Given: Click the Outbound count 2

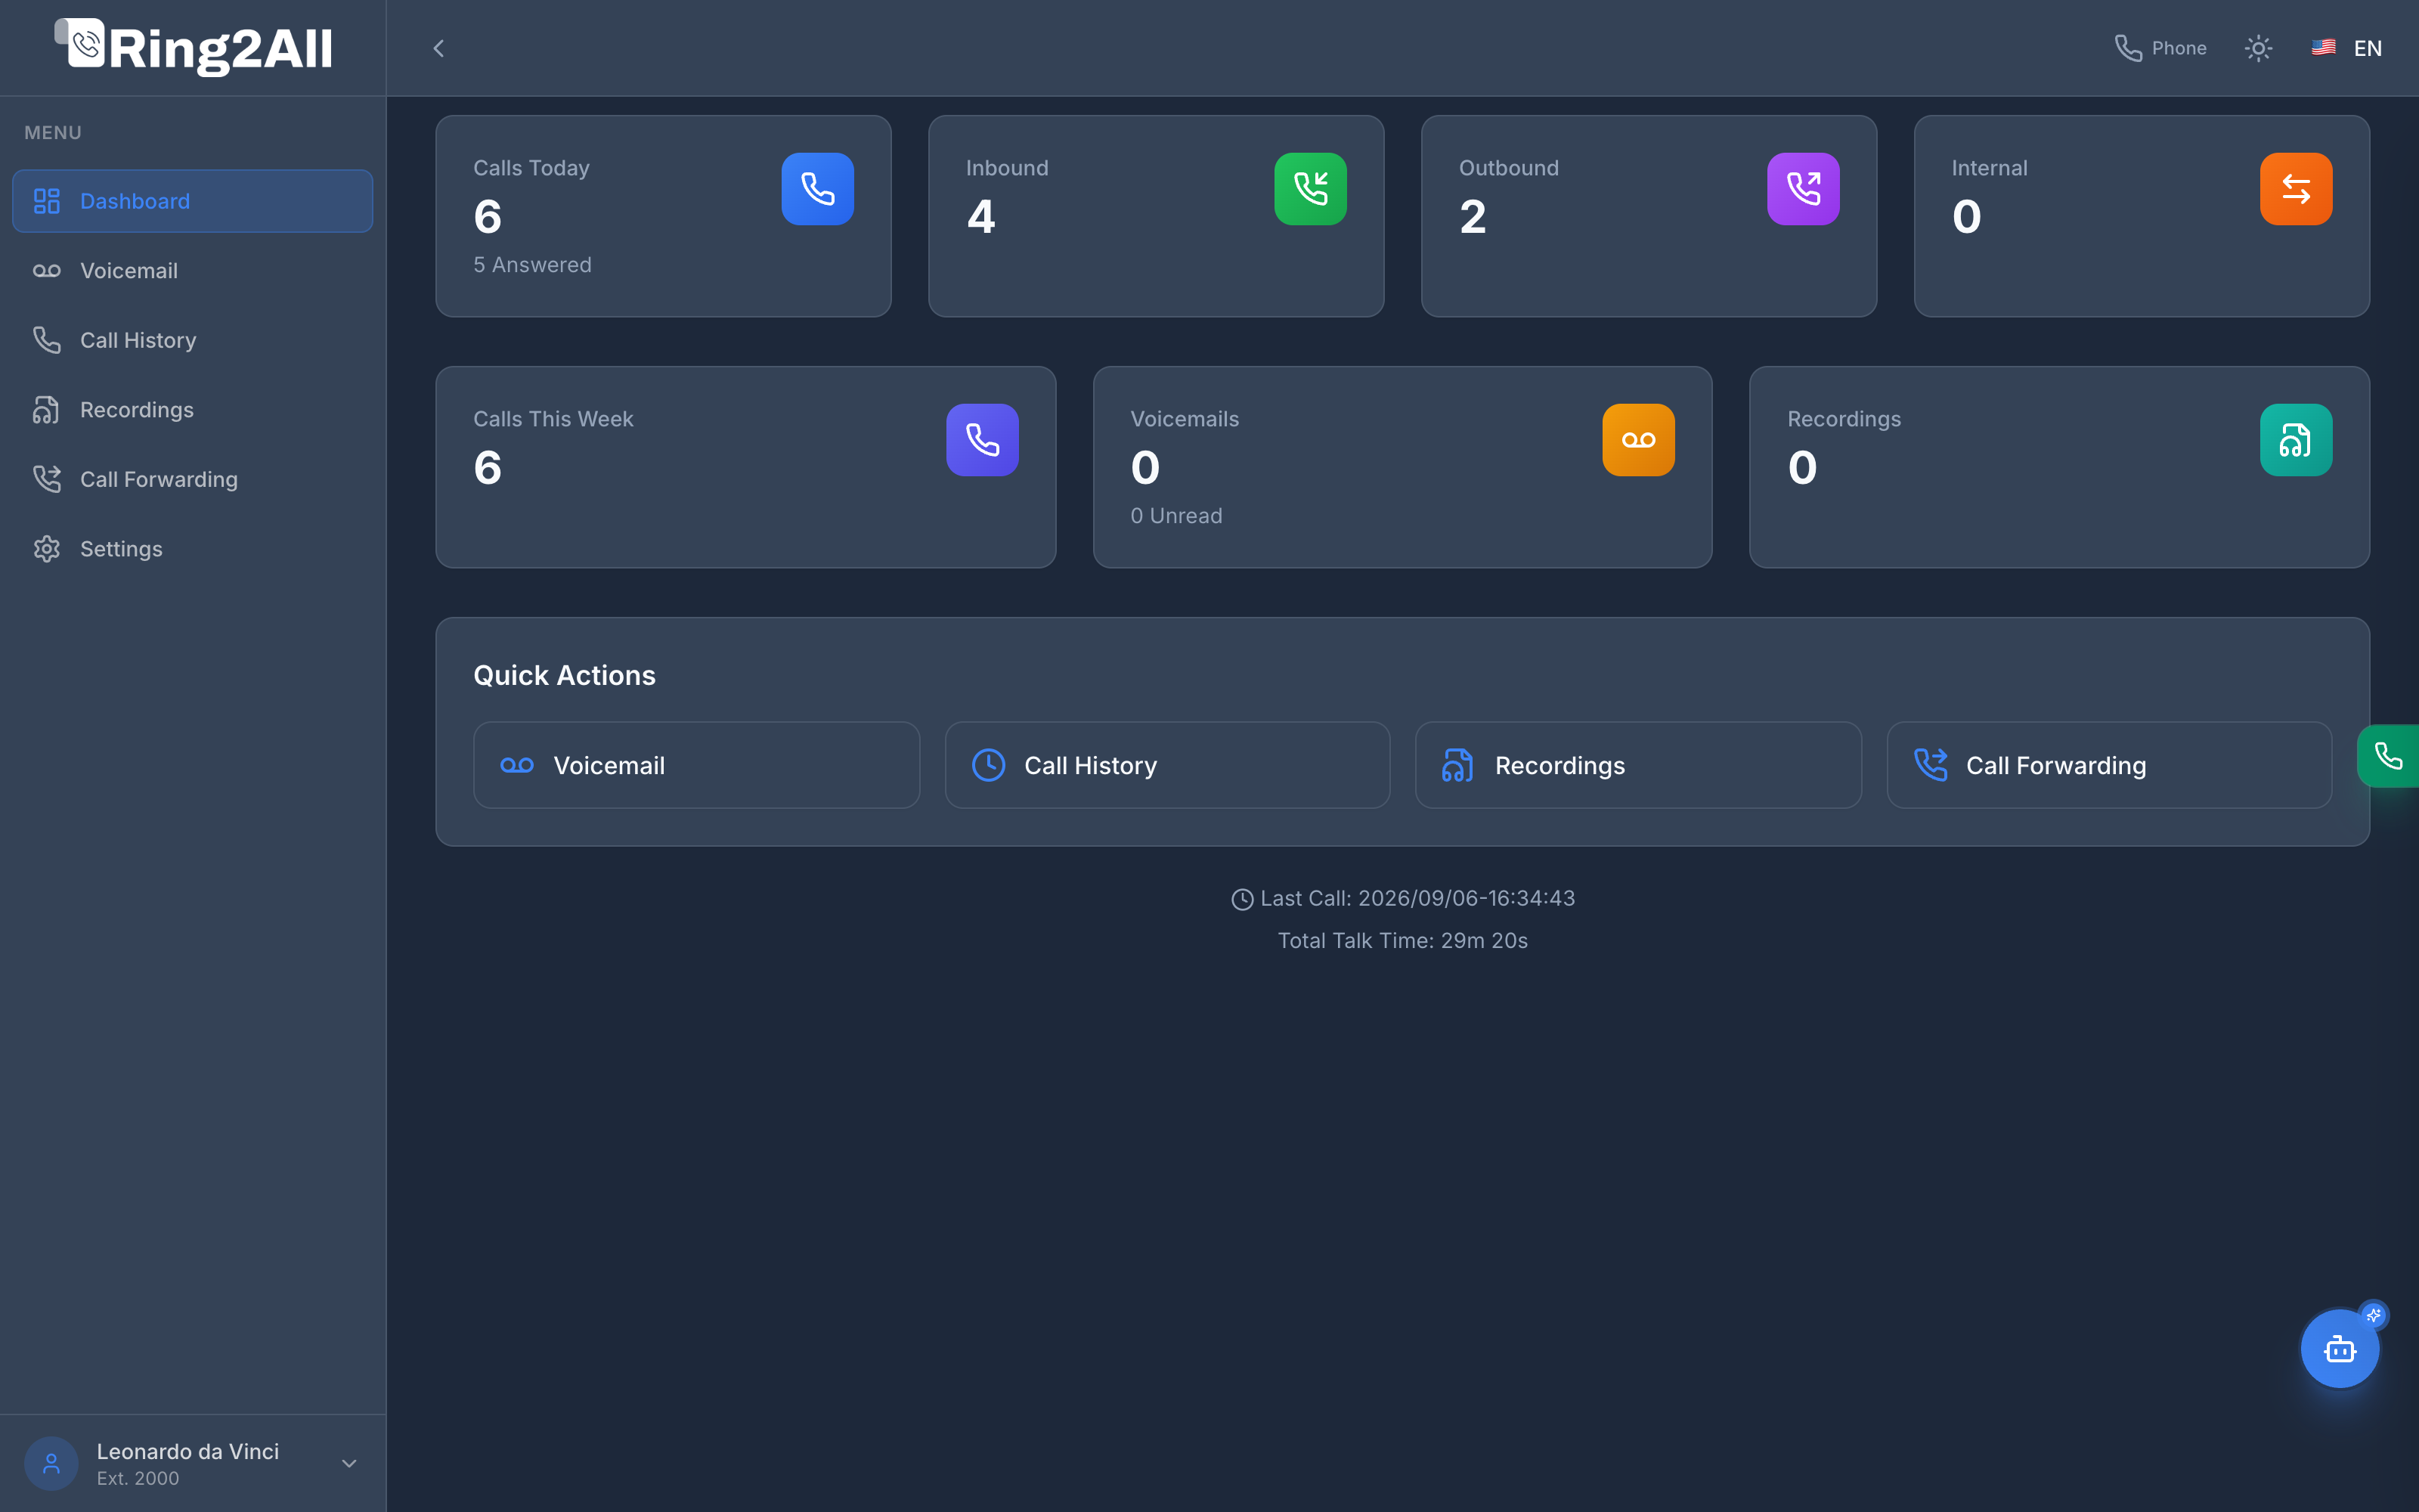Looking at the screenshot, I should pyautogui.click(x=1473, y=217).
